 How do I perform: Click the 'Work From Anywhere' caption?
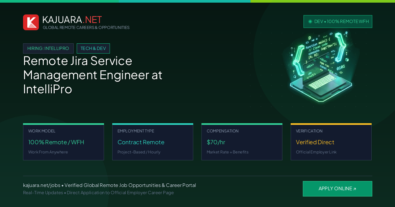tap(48, 152)
